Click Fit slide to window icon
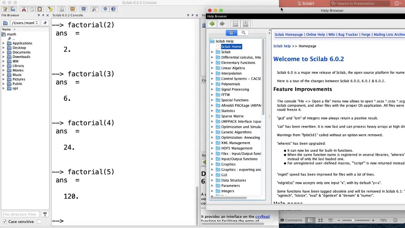The height and width of the screenshot is (228, 405). [395, 220]
